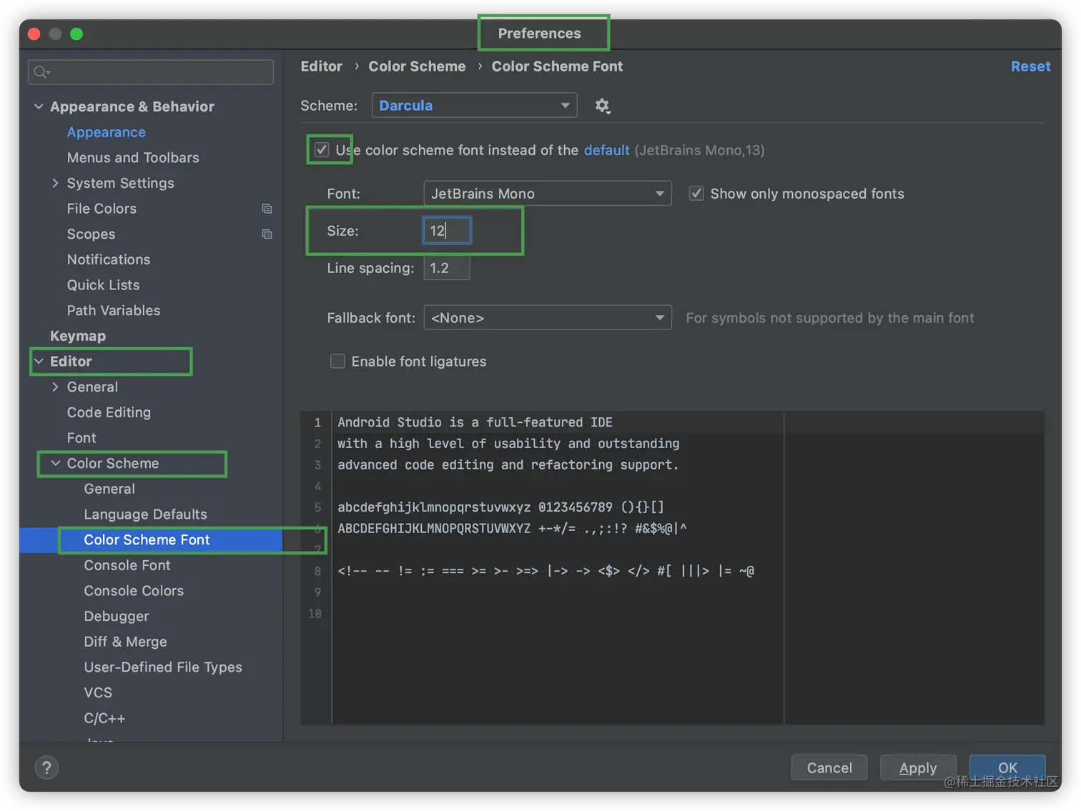This screenshot has width=1081, height=811.
Task: Select General under Color Scheme
Action: coord(109,489)
